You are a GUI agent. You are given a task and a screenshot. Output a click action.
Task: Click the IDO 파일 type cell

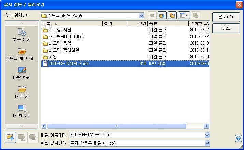click(x=157, y=63)
